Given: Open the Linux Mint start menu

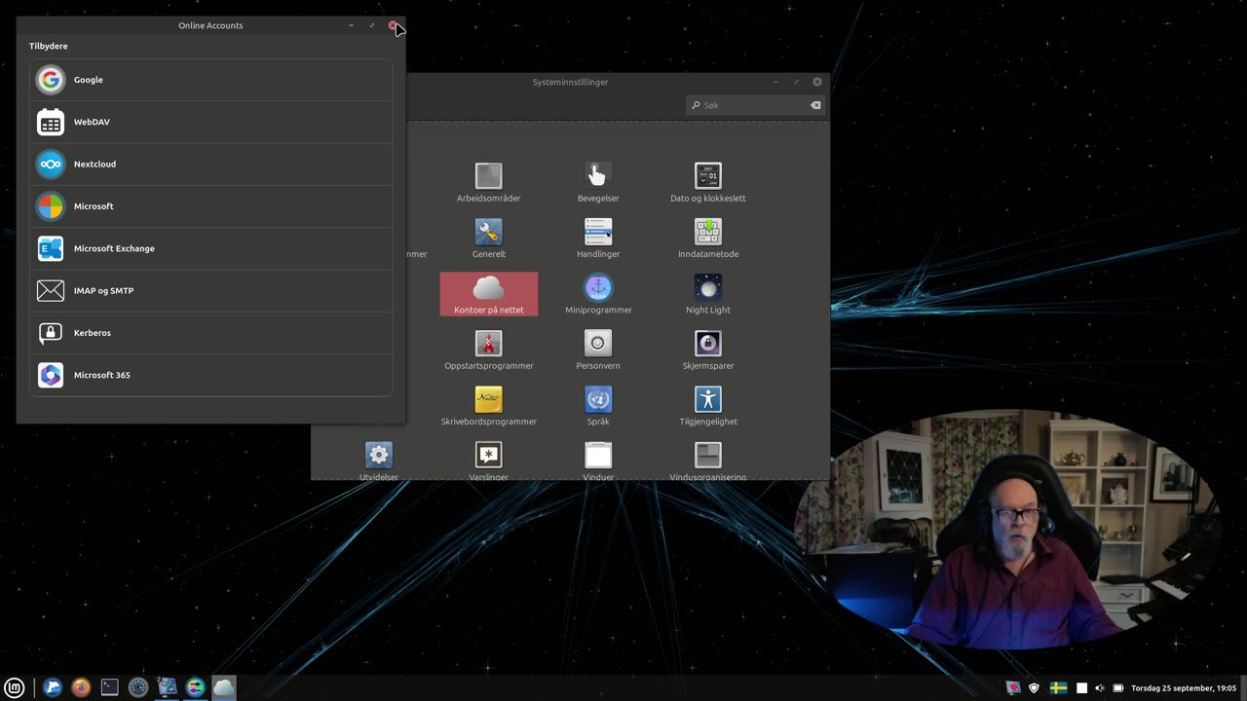Looking at the screenshot, I should pos(15,687).
